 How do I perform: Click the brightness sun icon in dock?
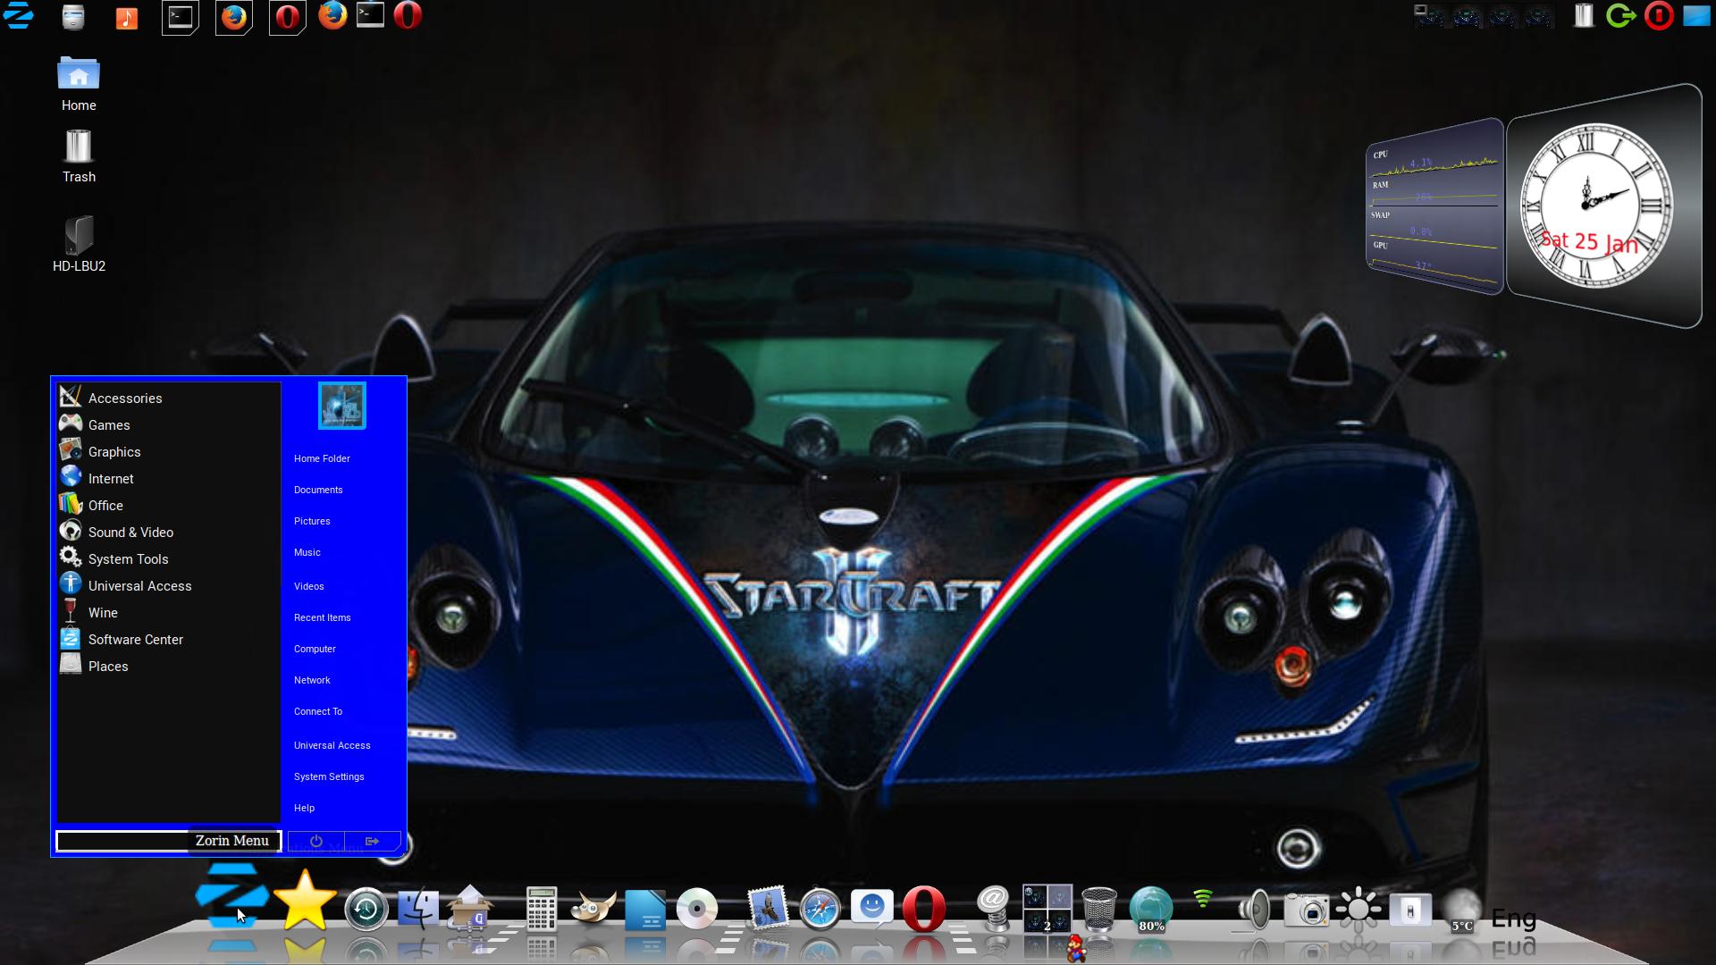coord(1358,910)
